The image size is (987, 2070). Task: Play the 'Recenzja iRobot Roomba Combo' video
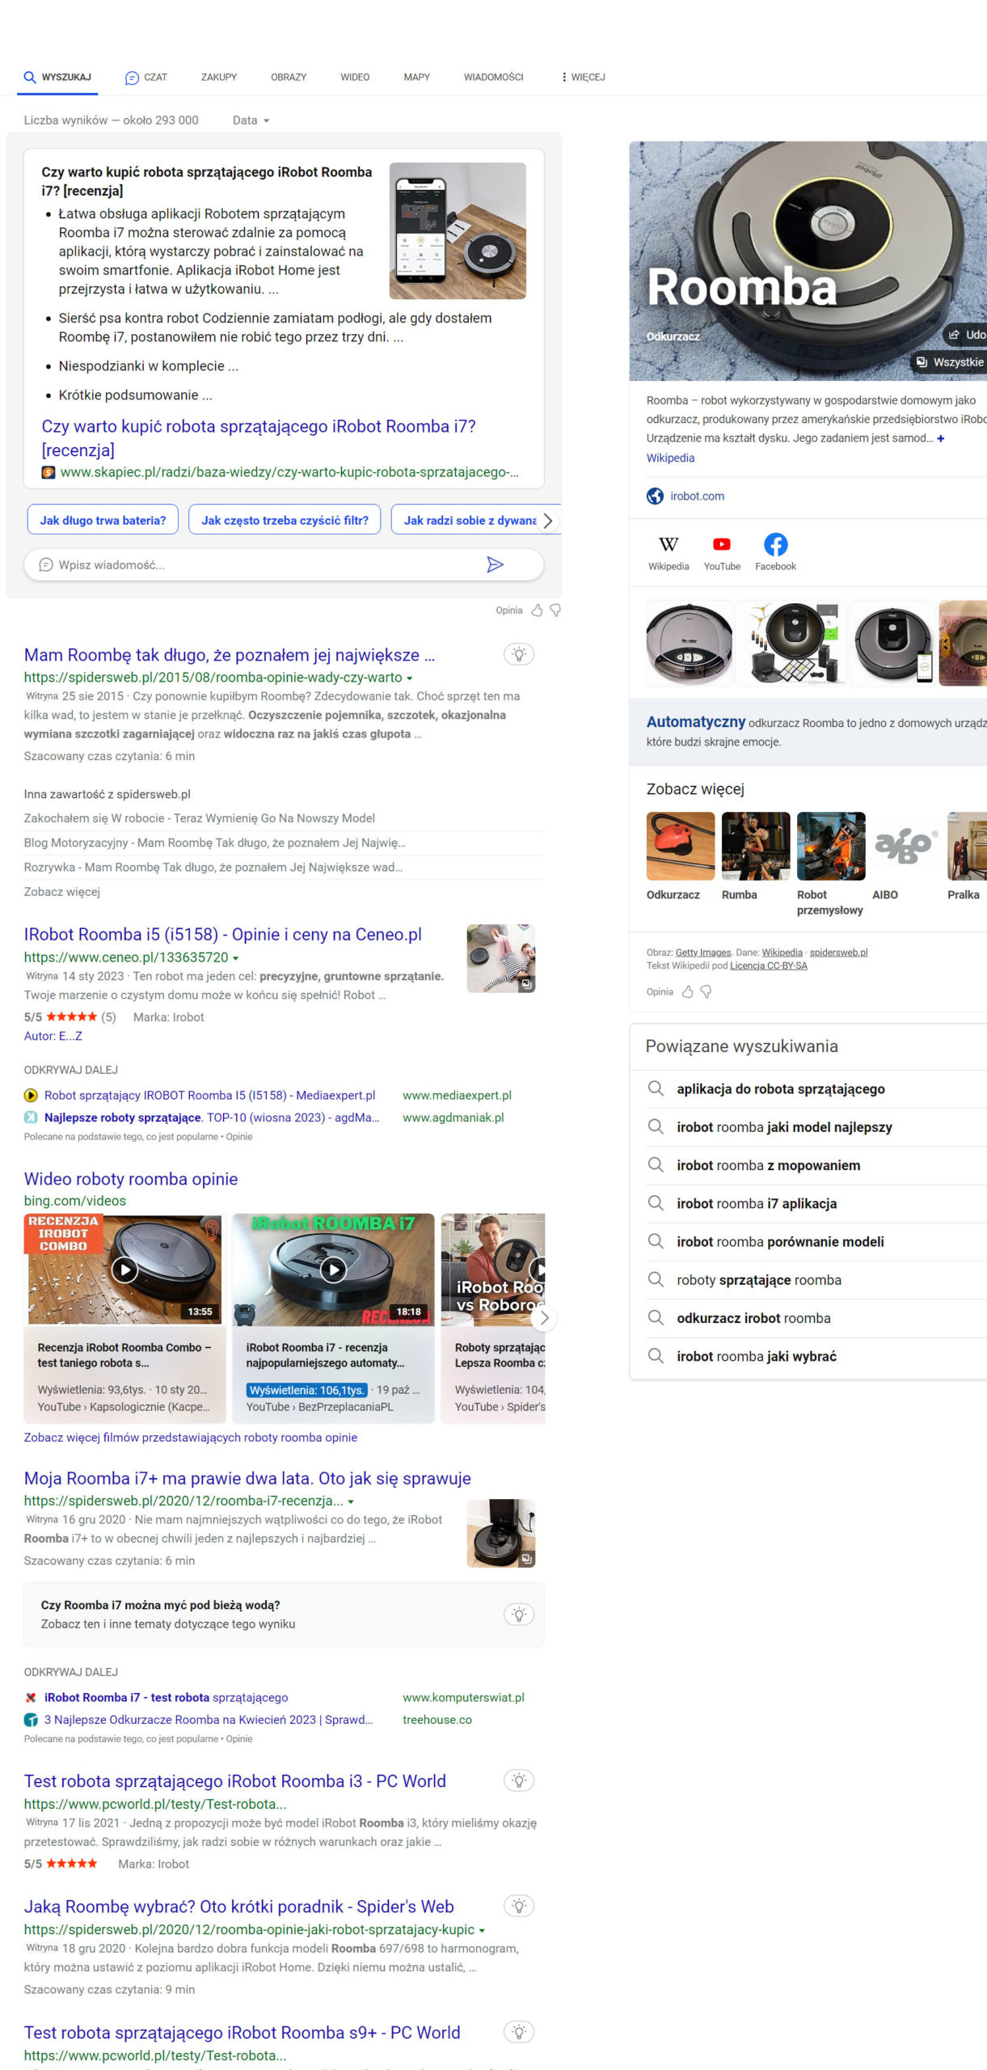[124, 1269]
